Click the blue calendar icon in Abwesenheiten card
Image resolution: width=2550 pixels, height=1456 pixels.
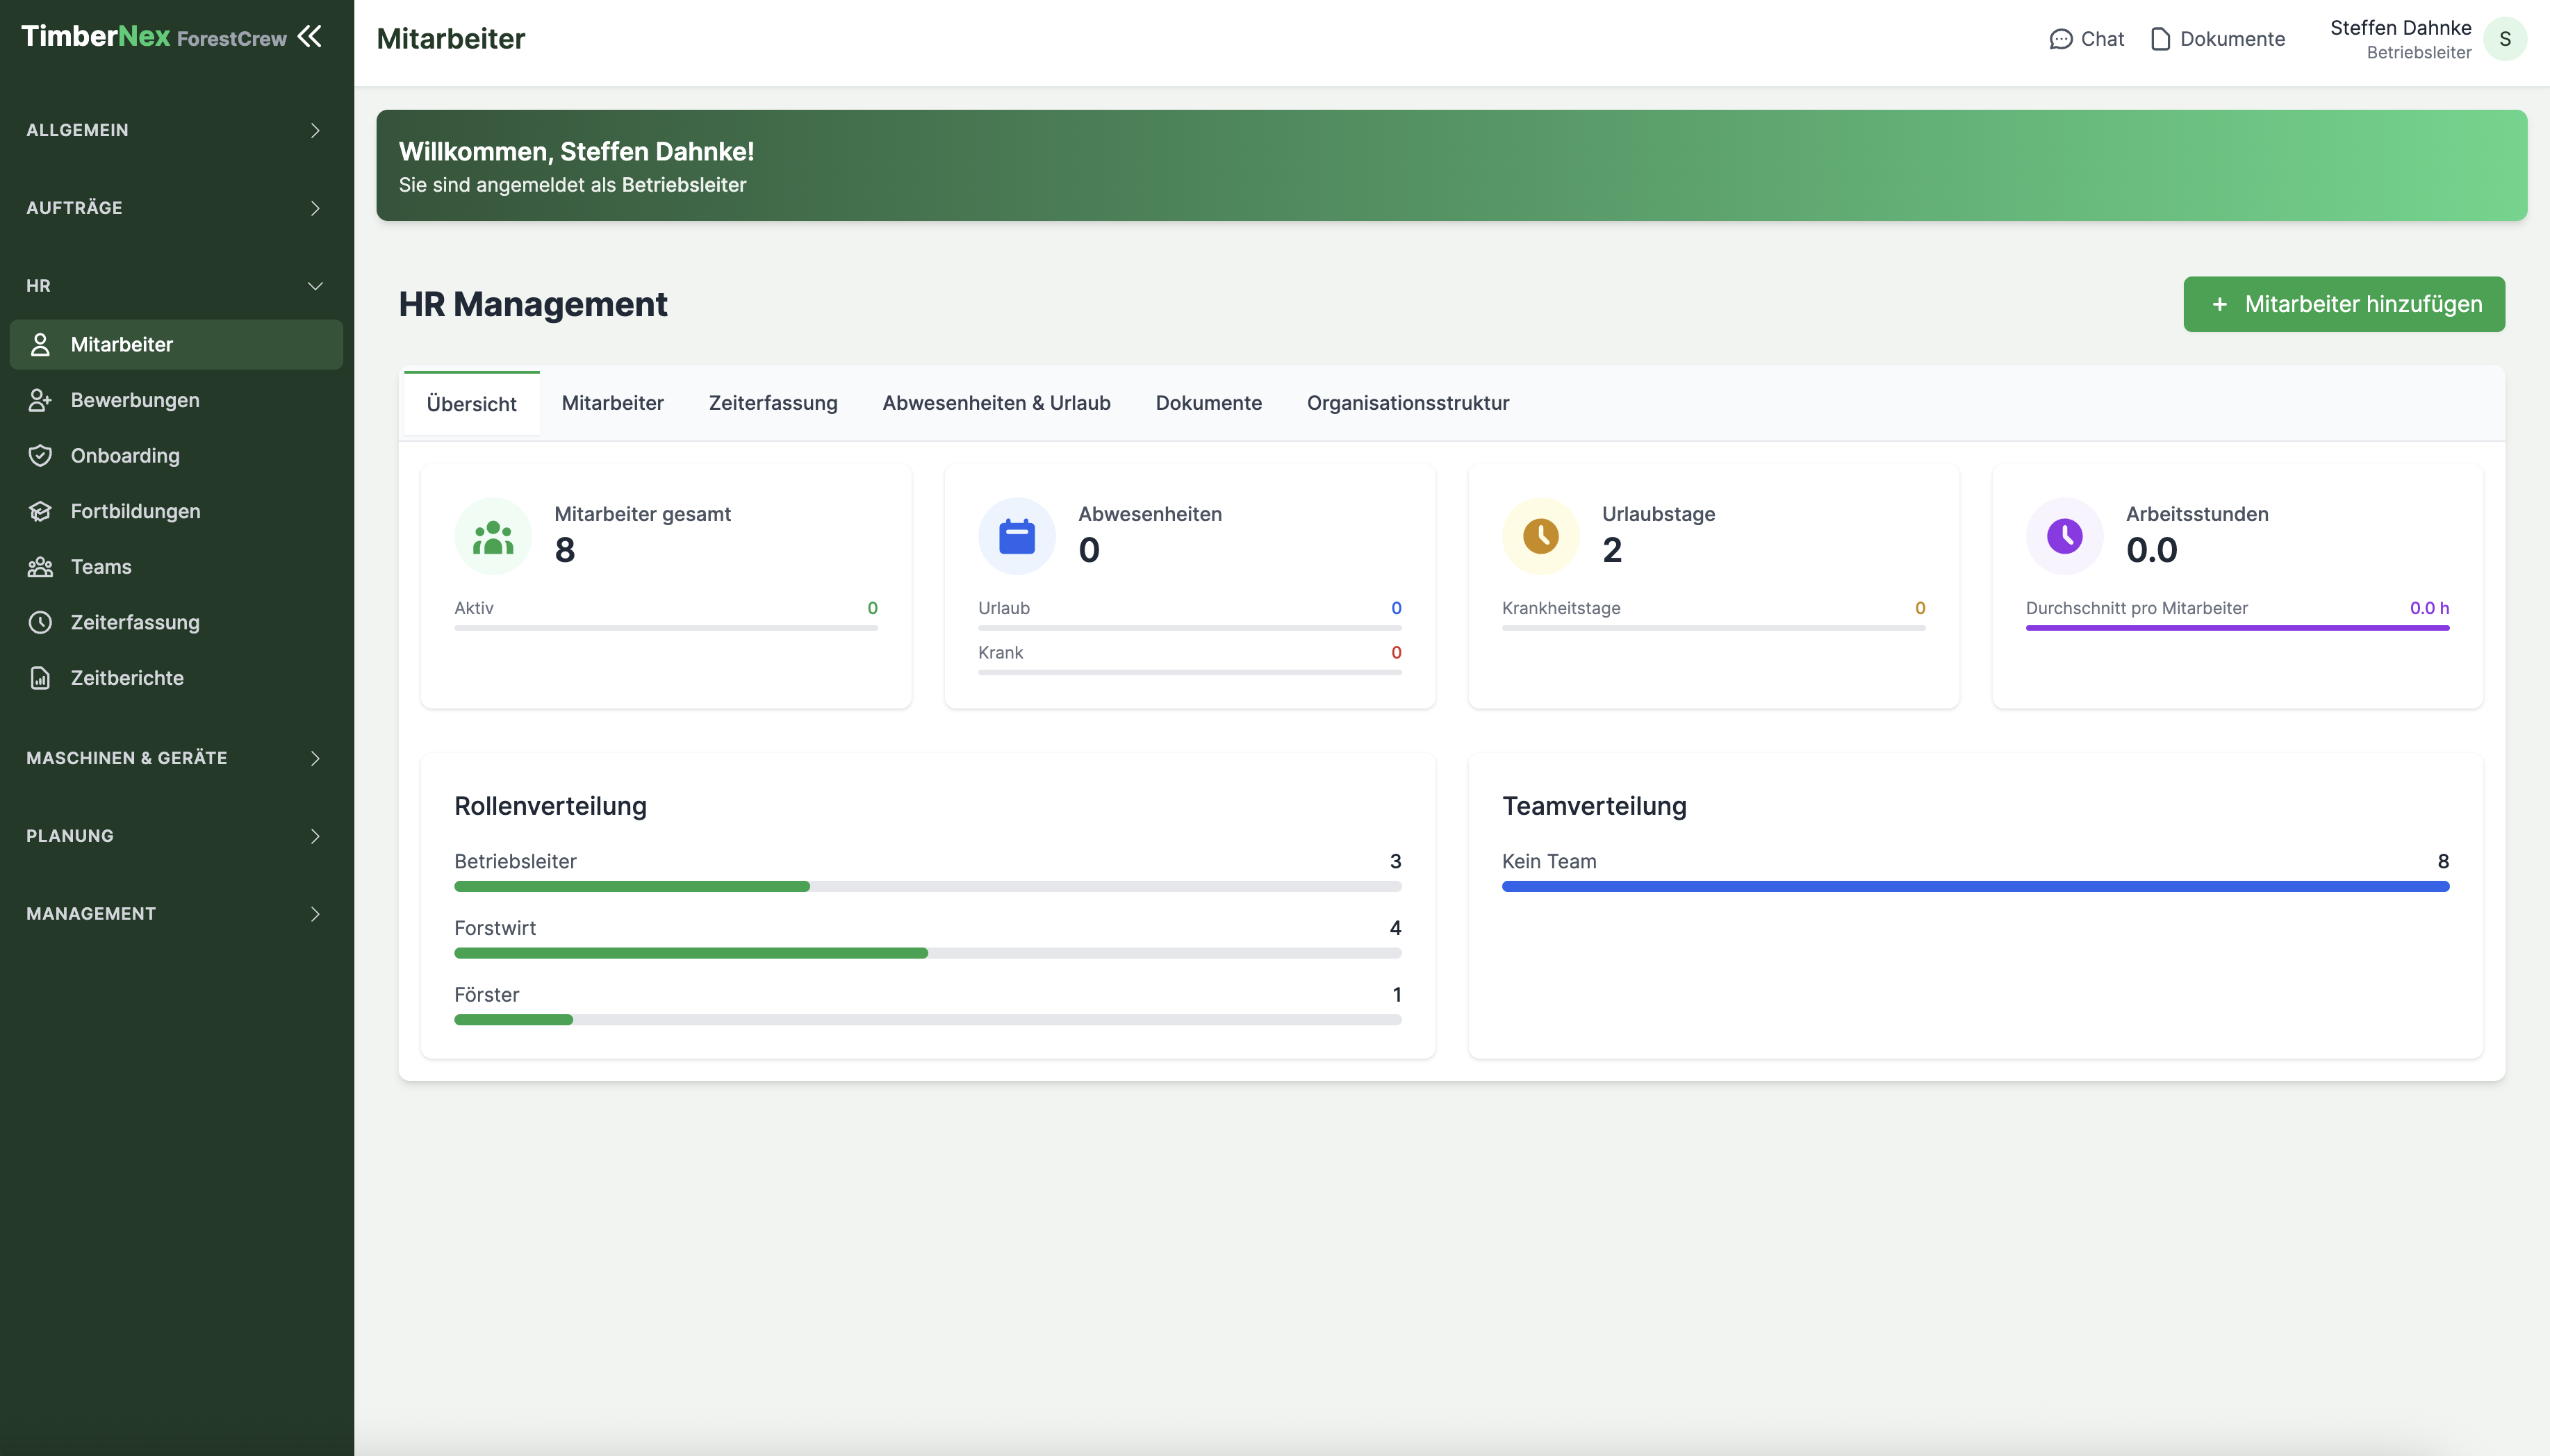click(x=1017, y=537)
